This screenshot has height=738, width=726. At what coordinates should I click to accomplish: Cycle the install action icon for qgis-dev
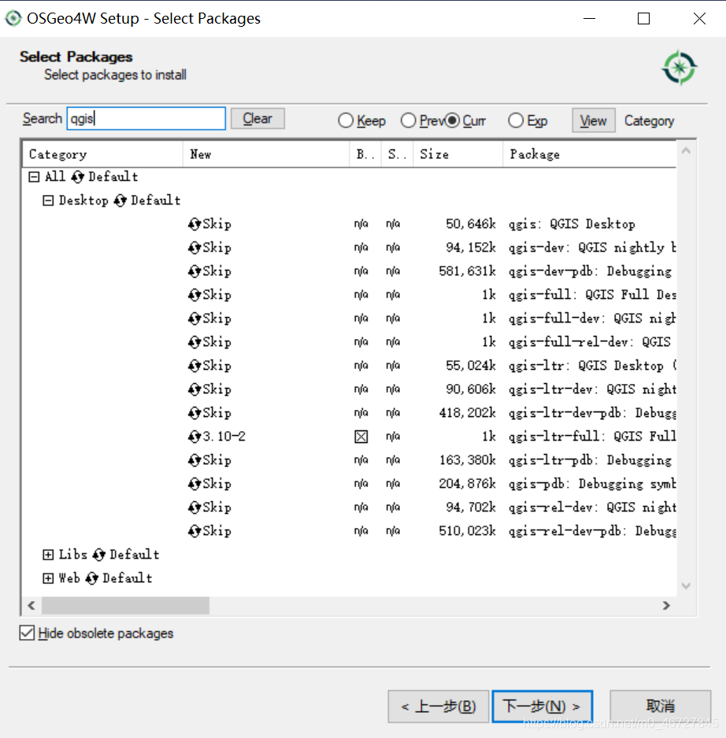(194, 248)
